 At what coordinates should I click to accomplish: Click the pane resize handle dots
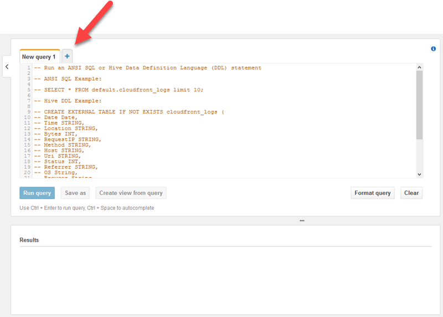click(302, 221)
